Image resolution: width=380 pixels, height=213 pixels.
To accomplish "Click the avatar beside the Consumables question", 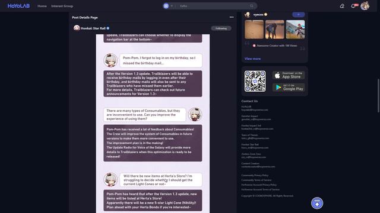I will [x=195, y=114].
